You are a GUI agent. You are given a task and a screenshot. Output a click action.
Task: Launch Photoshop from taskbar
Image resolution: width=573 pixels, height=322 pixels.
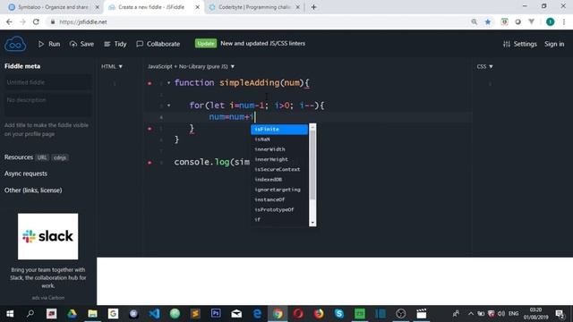pos(216,314)
